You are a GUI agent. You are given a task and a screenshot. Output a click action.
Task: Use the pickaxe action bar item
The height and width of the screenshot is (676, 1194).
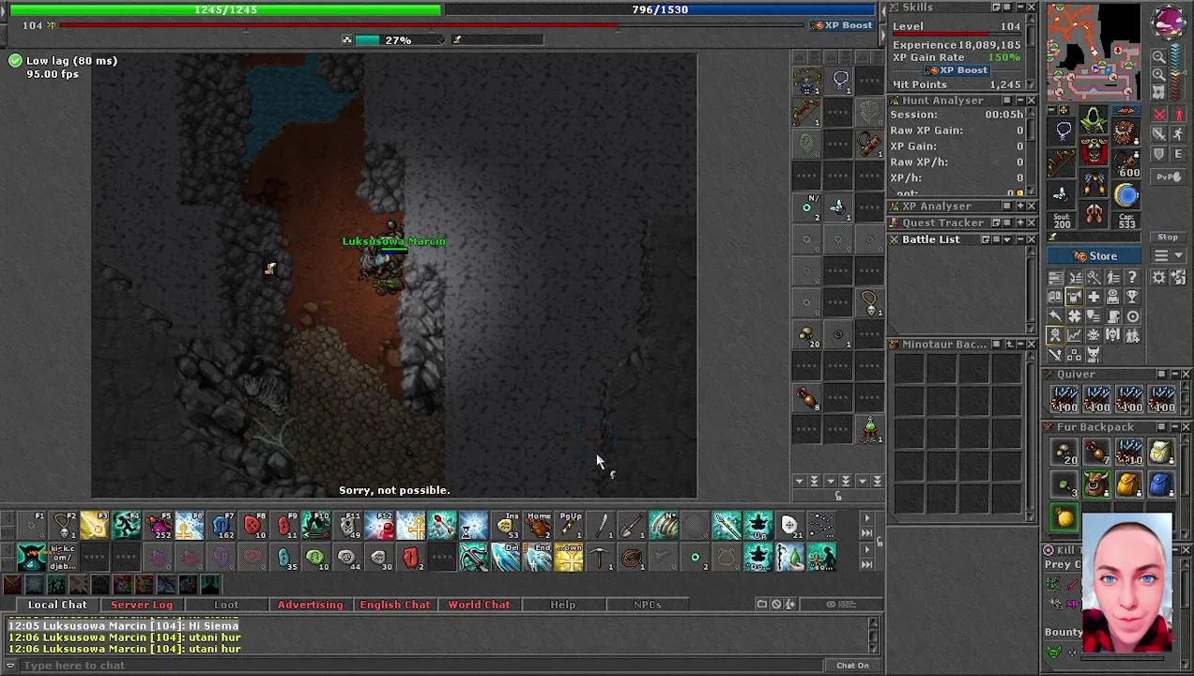(x=601, y=558)
